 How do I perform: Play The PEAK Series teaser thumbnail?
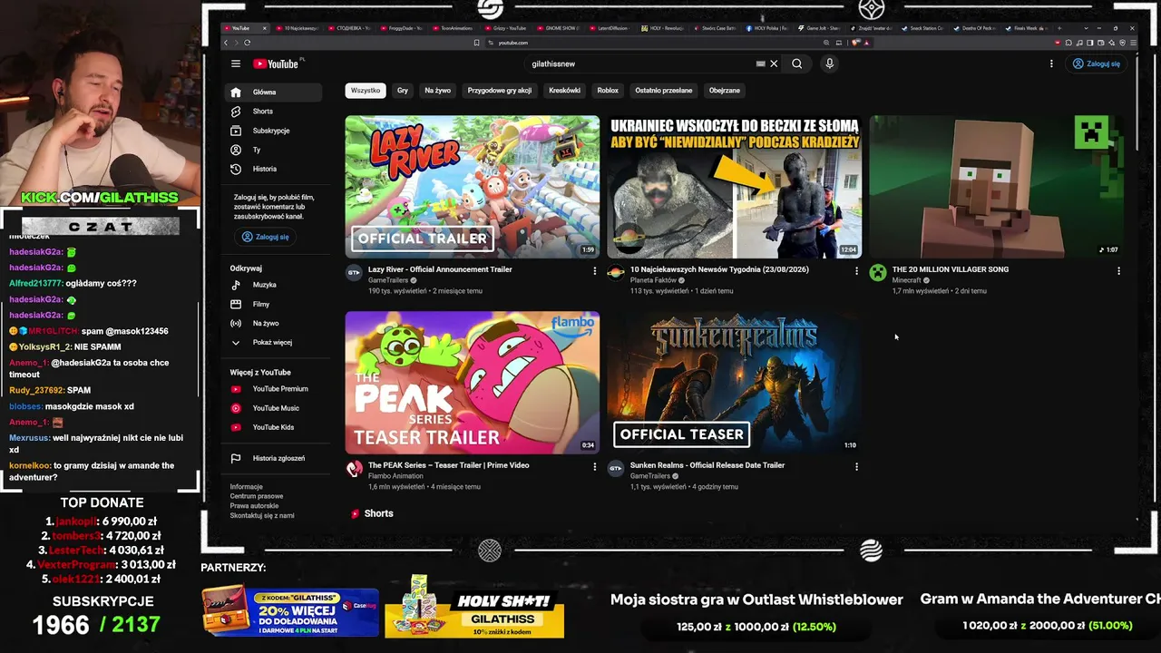(x=472, y=383)
